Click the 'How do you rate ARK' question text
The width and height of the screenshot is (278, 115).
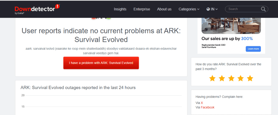click(x=228, y=67)
